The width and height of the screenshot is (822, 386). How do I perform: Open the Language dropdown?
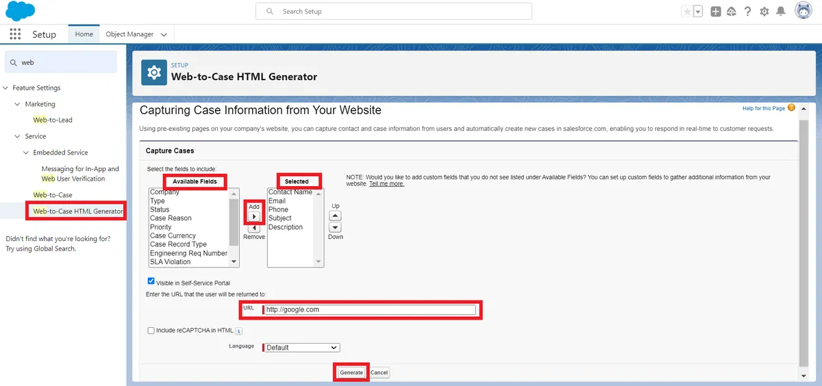tap(301, 348)
